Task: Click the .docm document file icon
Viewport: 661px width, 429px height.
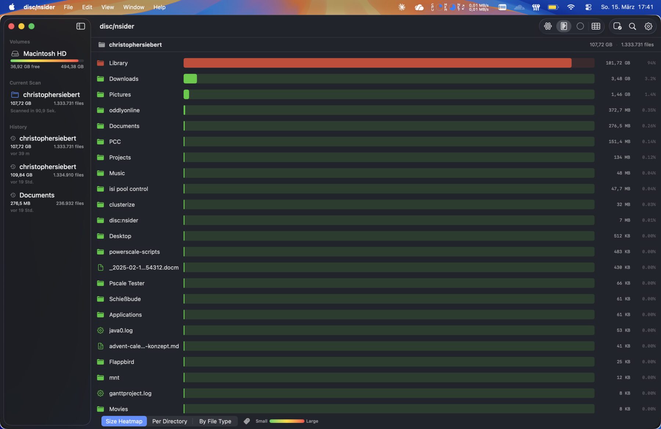Action: click(x=100, y=268)
